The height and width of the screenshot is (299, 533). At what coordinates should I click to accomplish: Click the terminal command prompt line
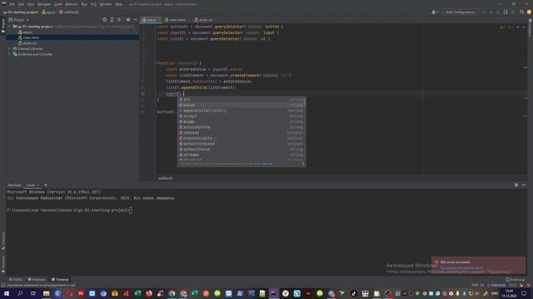[x=69, y=210]
